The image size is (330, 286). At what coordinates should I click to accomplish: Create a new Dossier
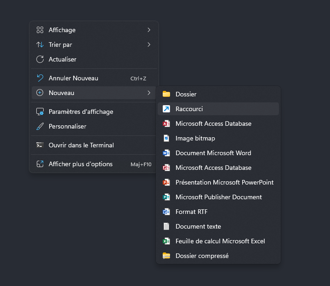[186, 94]
